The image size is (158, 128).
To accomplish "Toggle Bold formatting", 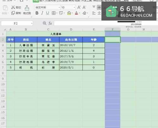I will pos(37,13).
